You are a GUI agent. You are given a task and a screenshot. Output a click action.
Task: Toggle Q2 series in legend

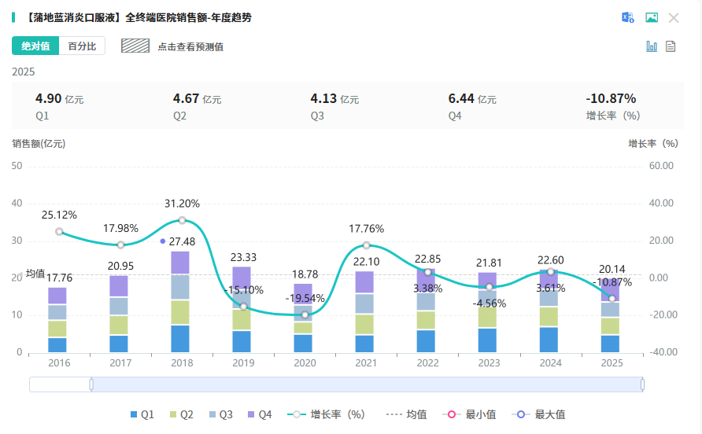(181, 415)
